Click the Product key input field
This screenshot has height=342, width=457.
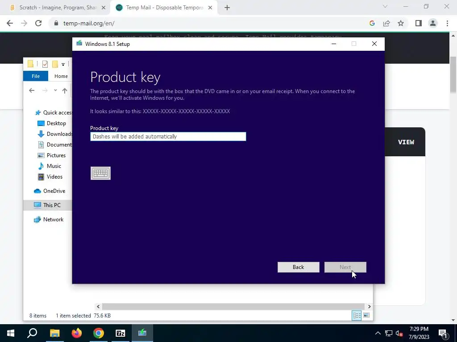[168, 136]
